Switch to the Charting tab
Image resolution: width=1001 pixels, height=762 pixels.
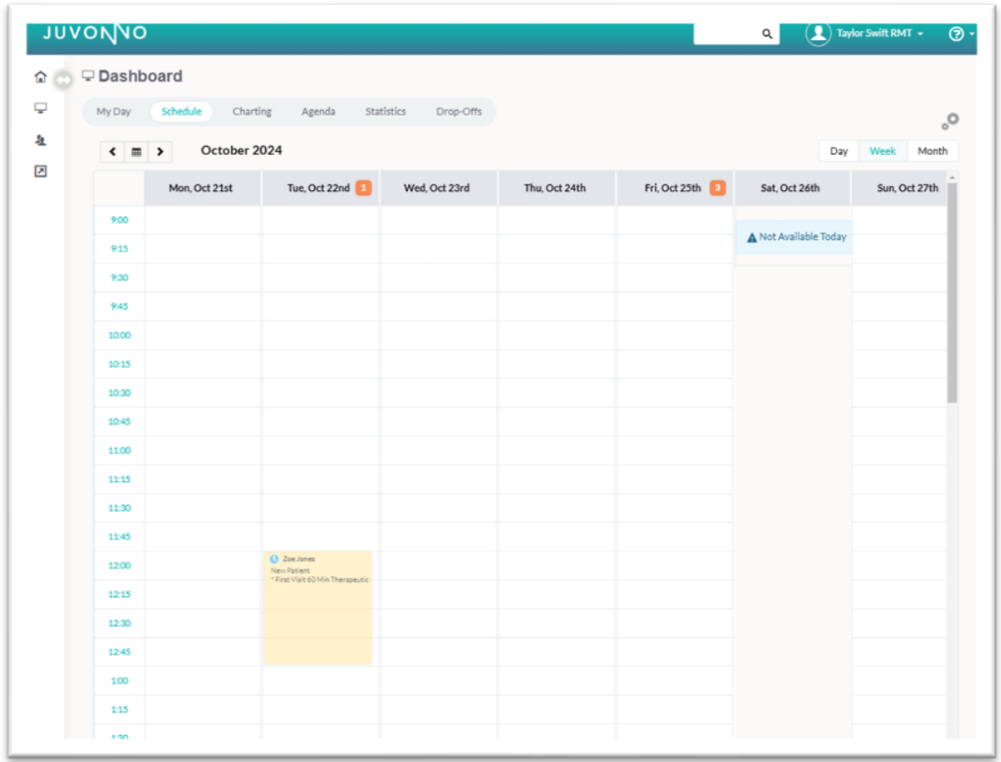click(x=251, y=112)
